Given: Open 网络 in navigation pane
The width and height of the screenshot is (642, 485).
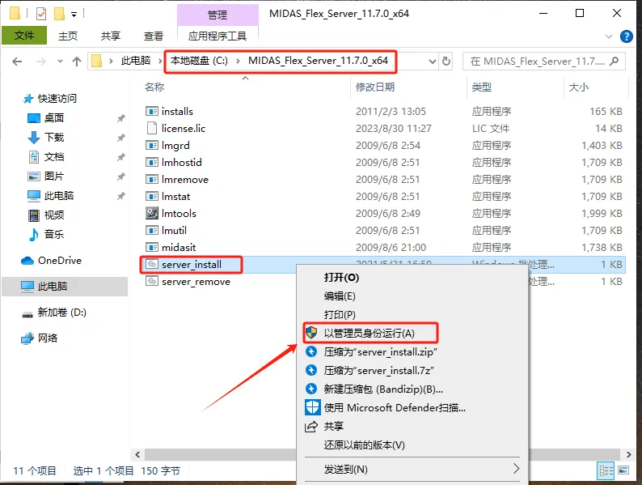Looking at the screenshot, I should [48, 338].
